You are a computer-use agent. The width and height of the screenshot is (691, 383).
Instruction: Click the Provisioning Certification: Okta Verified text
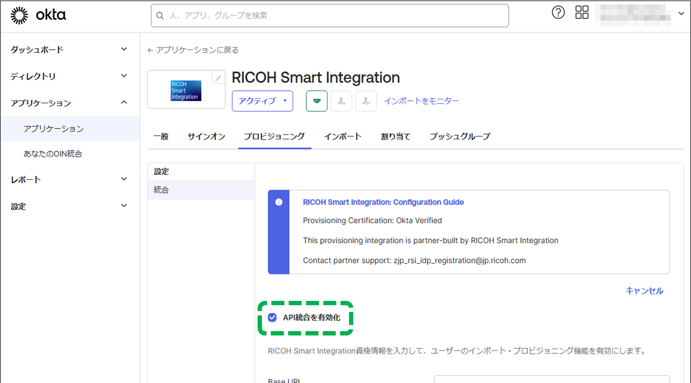[x=372, y=220]
